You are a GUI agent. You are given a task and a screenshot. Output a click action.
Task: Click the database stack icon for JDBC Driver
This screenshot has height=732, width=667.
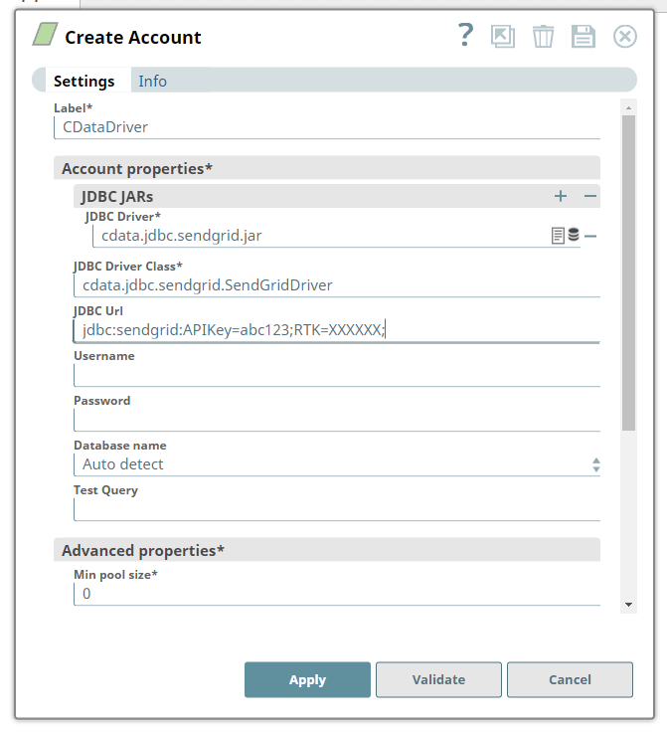(574, 236)
